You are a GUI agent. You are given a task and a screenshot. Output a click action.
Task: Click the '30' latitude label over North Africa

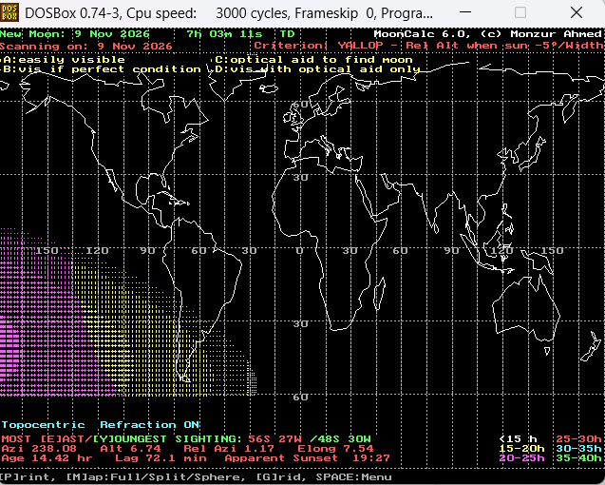coord(300,178)
